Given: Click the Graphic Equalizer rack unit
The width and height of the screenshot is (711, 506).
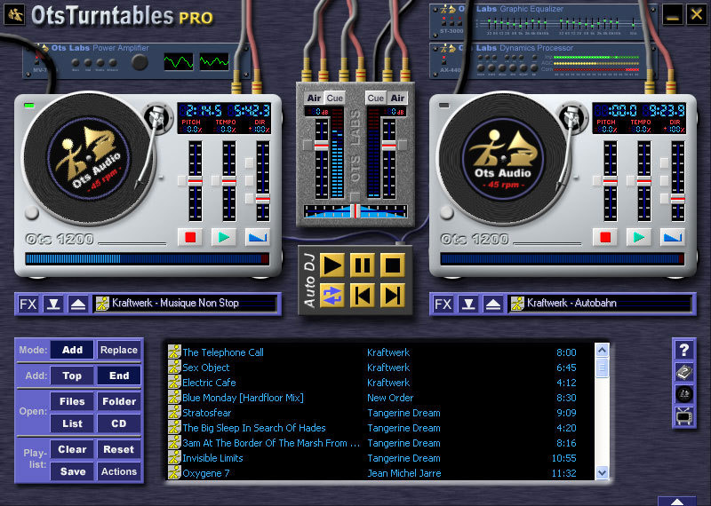Looking at the screenshot, I should 543,21.
